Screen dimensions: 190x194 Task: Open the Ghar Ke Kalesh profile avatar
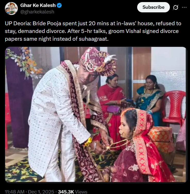click(x=11, y=9)
